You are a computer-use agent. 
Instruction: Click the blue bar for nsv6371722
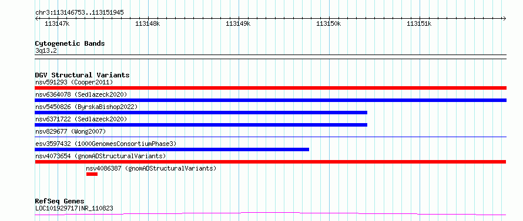[x=201, y=125]
